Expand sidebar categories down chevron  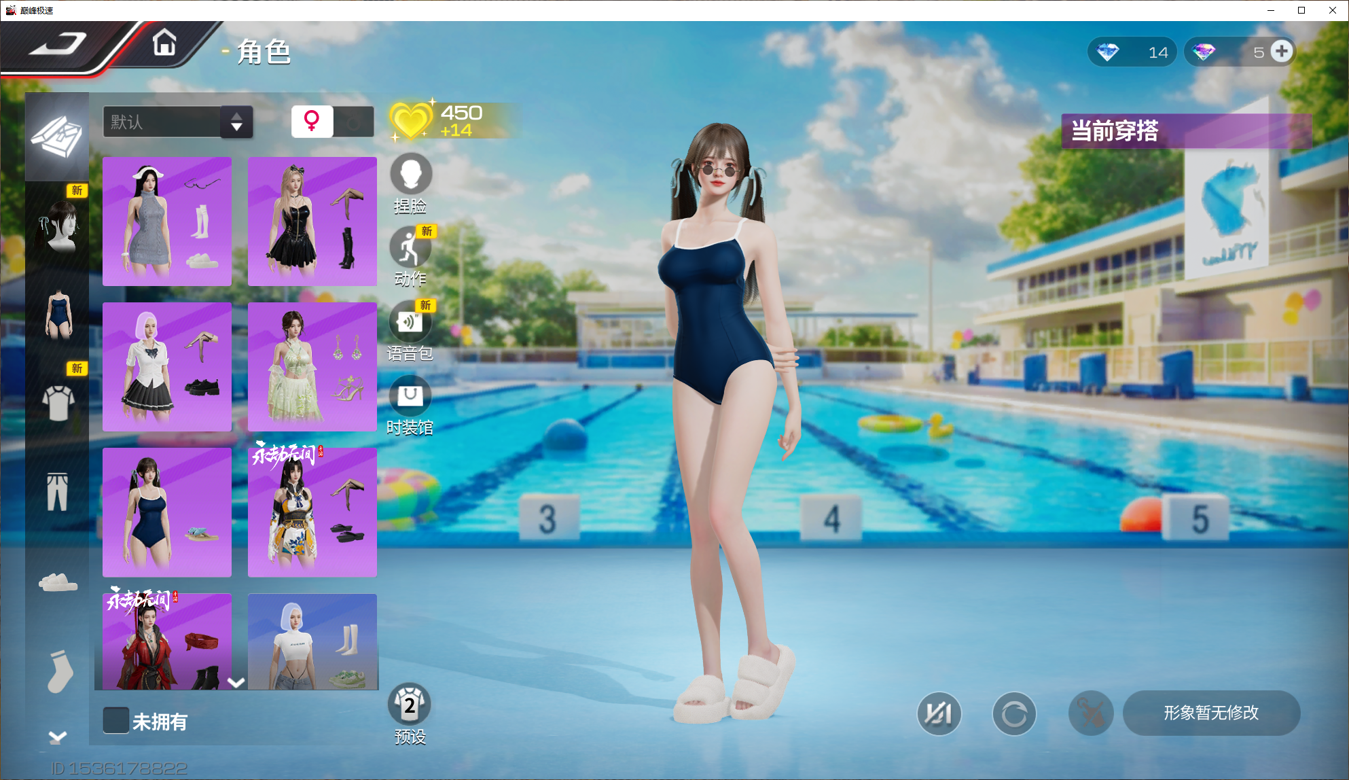[x=58, y=736]
